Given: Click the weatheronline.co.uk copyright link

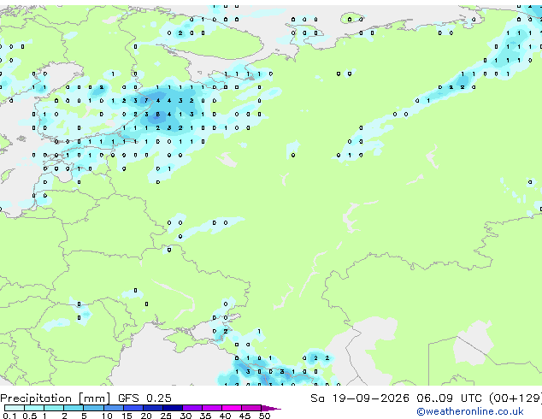Looking at the screenshot, I should point(470,411).
